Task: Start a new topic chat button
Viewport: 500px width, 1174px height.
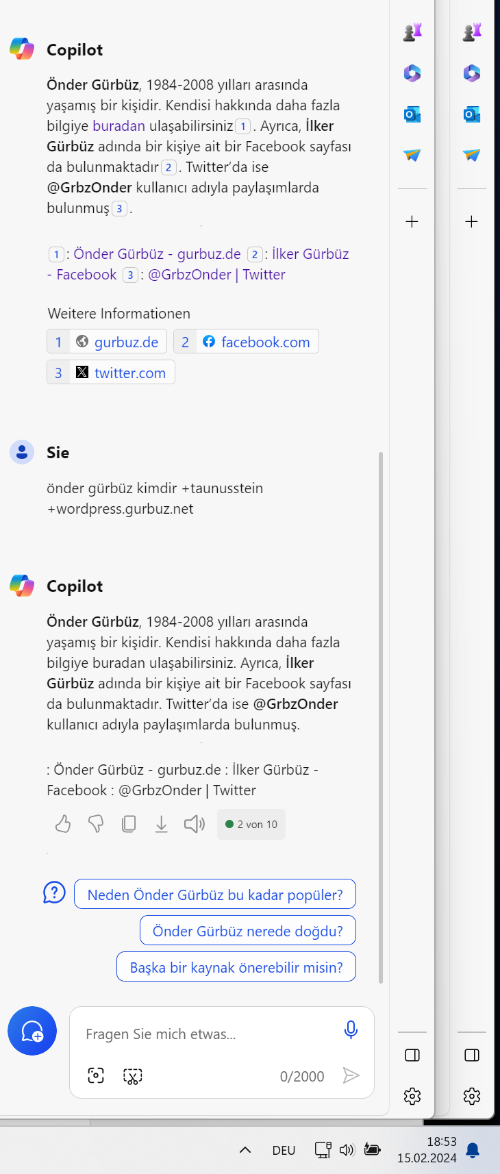Action: point(32,1031)
